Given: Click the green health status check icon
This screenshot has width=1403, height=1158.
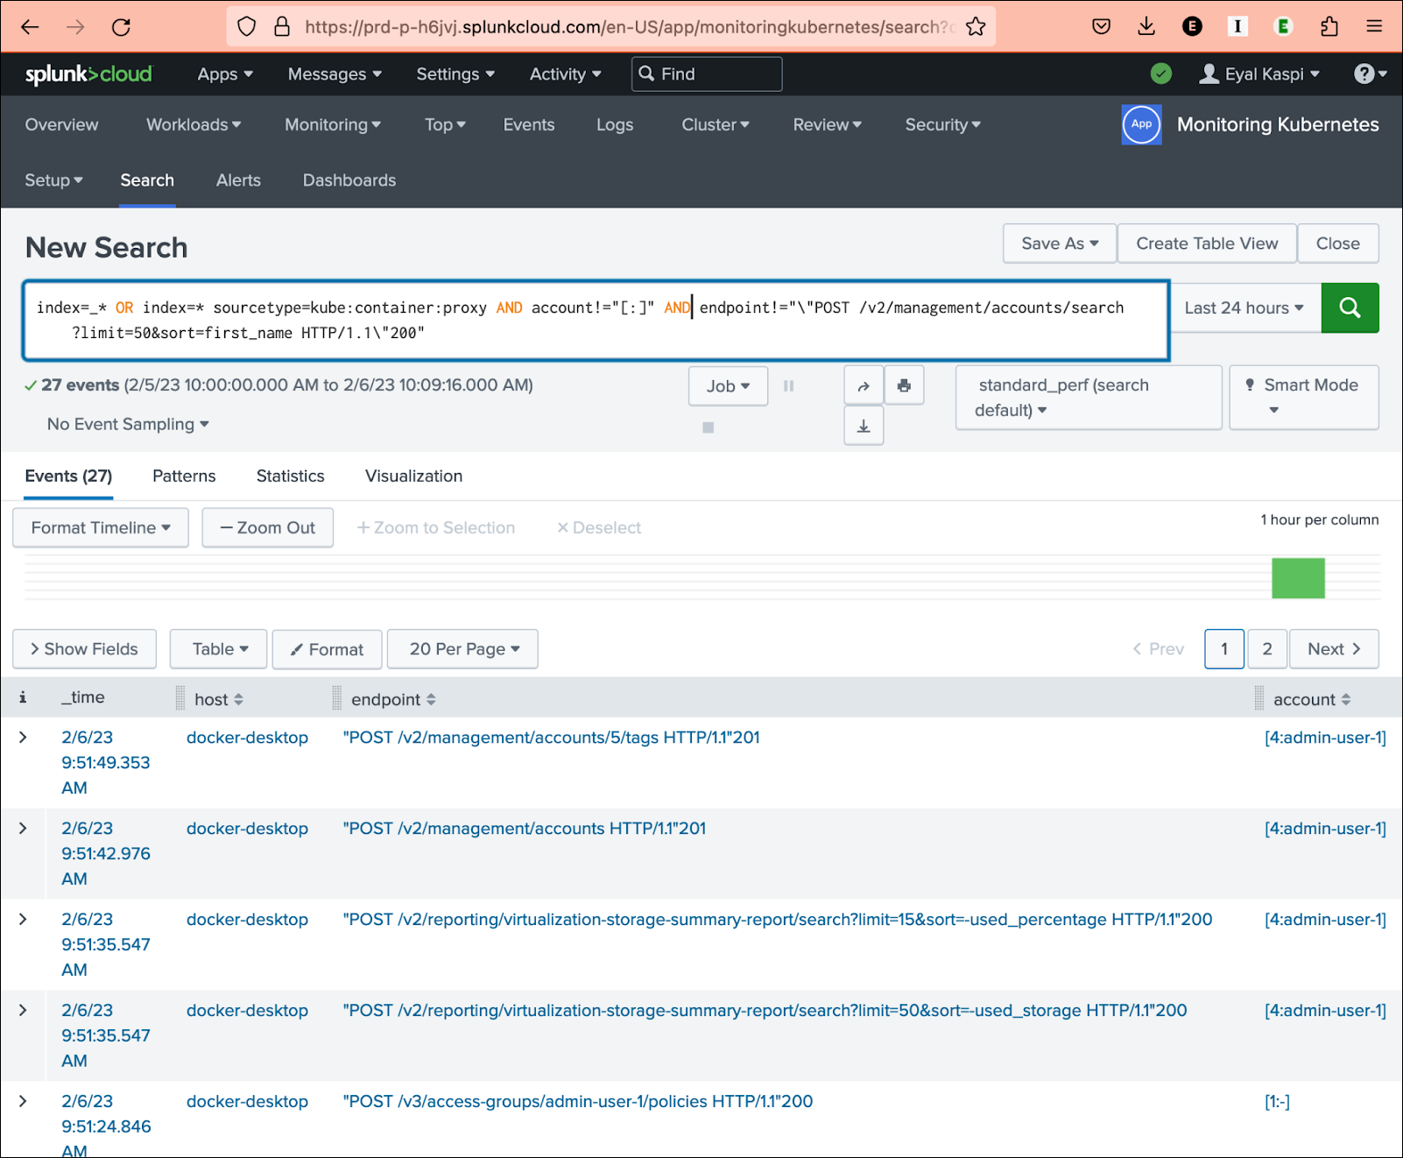Looking at the screenshot, I should tap(1161, 74).
